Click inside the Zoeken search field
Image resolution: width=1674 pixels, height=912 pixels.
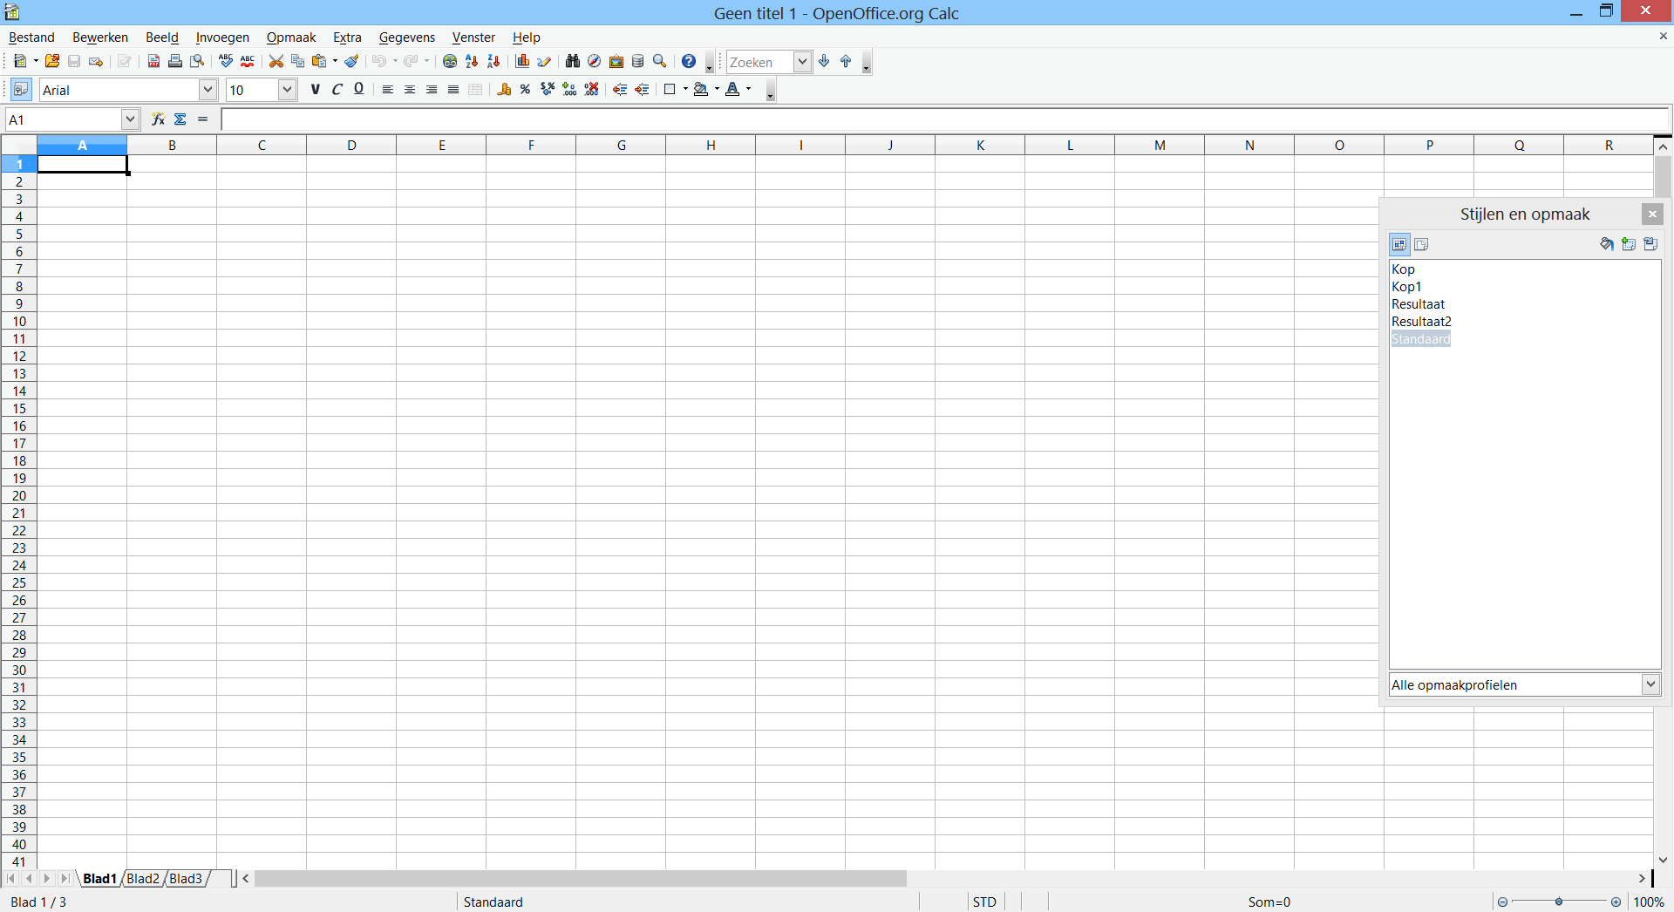point(763,61)
